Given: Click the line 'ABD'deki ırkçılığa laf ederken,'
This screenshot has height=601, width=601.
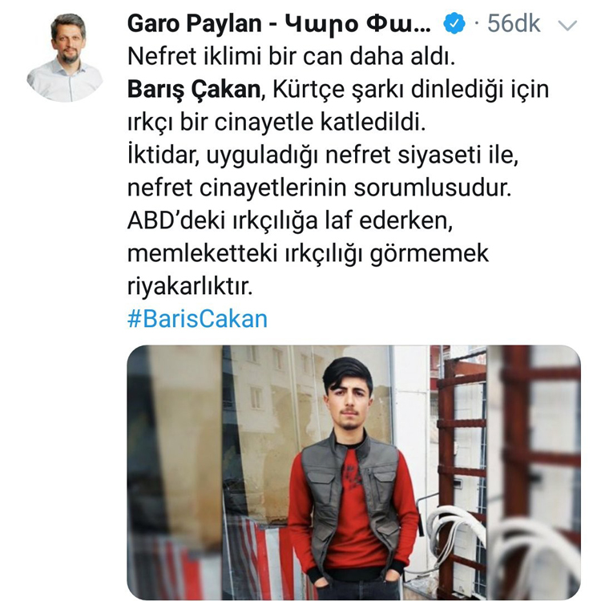Looking at the screenshot, I should pos(290,221).
